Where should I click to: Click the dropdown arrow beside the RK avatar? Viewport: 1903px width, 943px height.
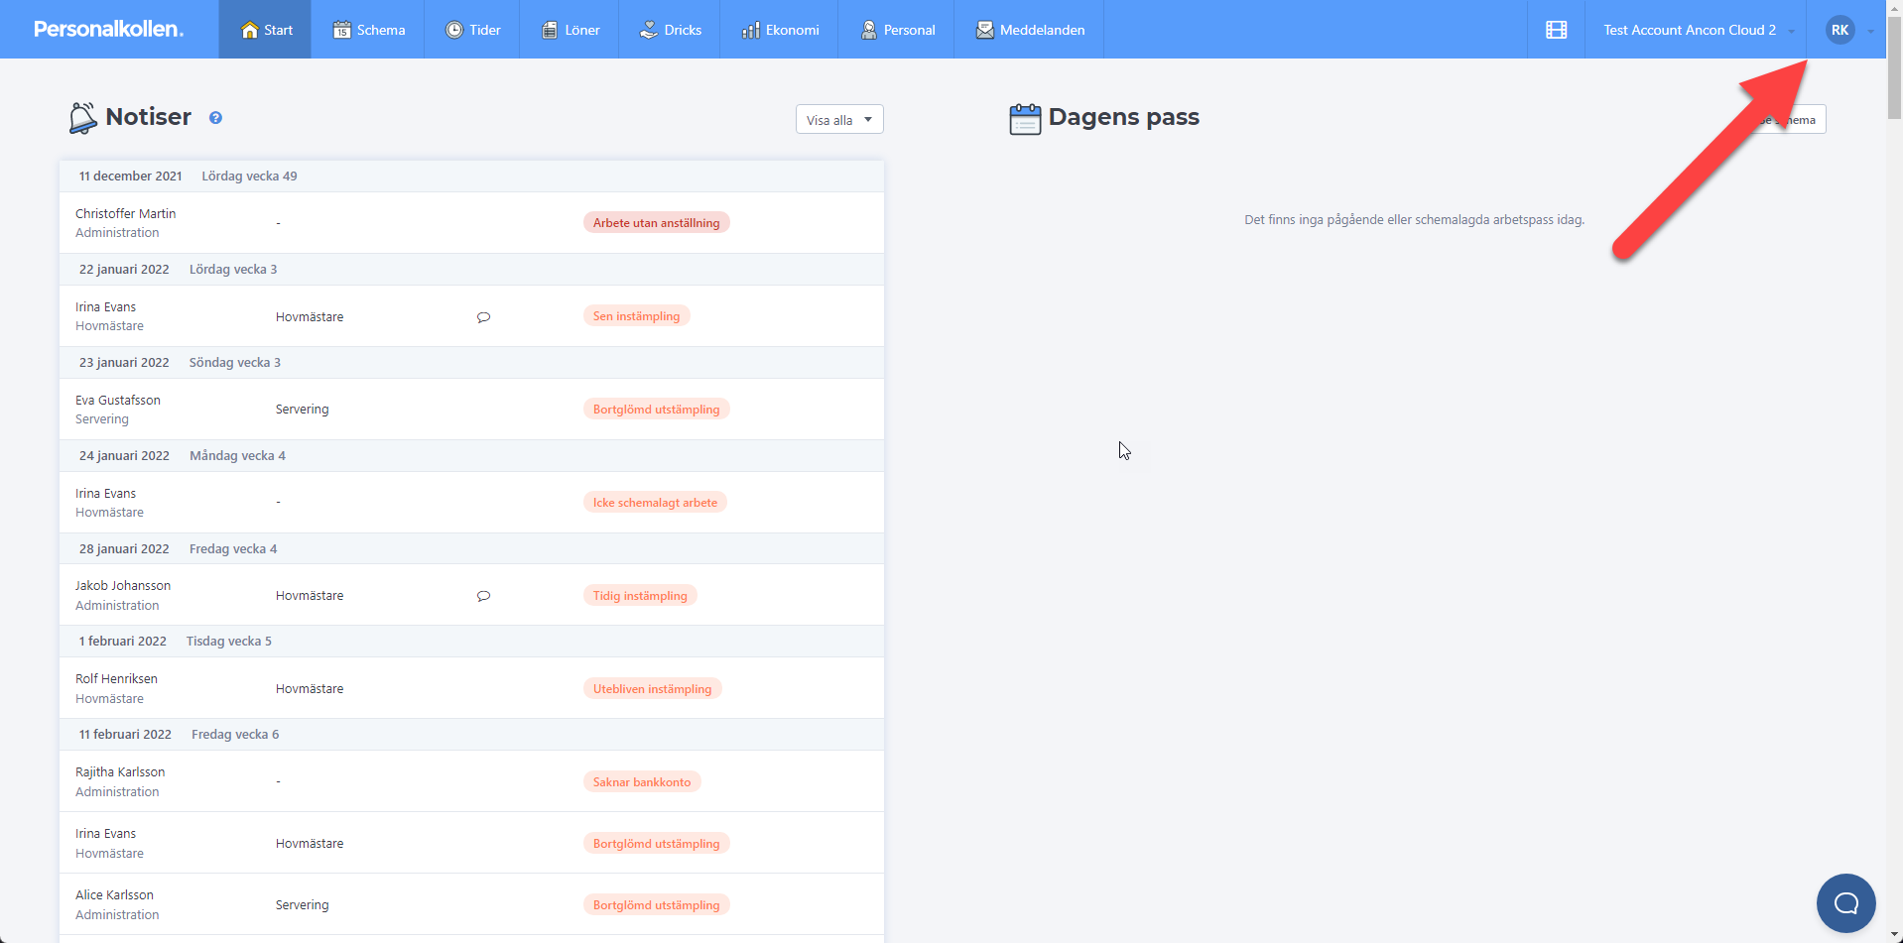[x=1870, y=32]
